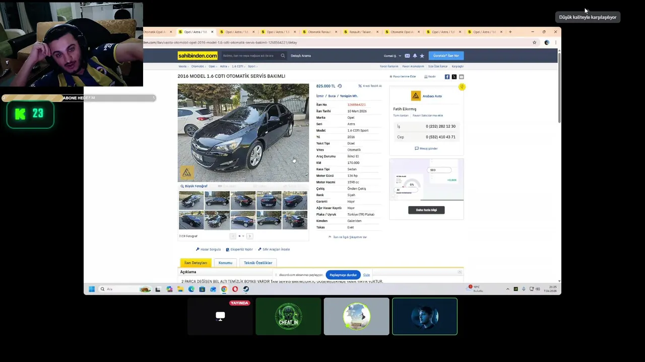
Task: Open Opera from the taskbar
Action: (x=235, y=289)
